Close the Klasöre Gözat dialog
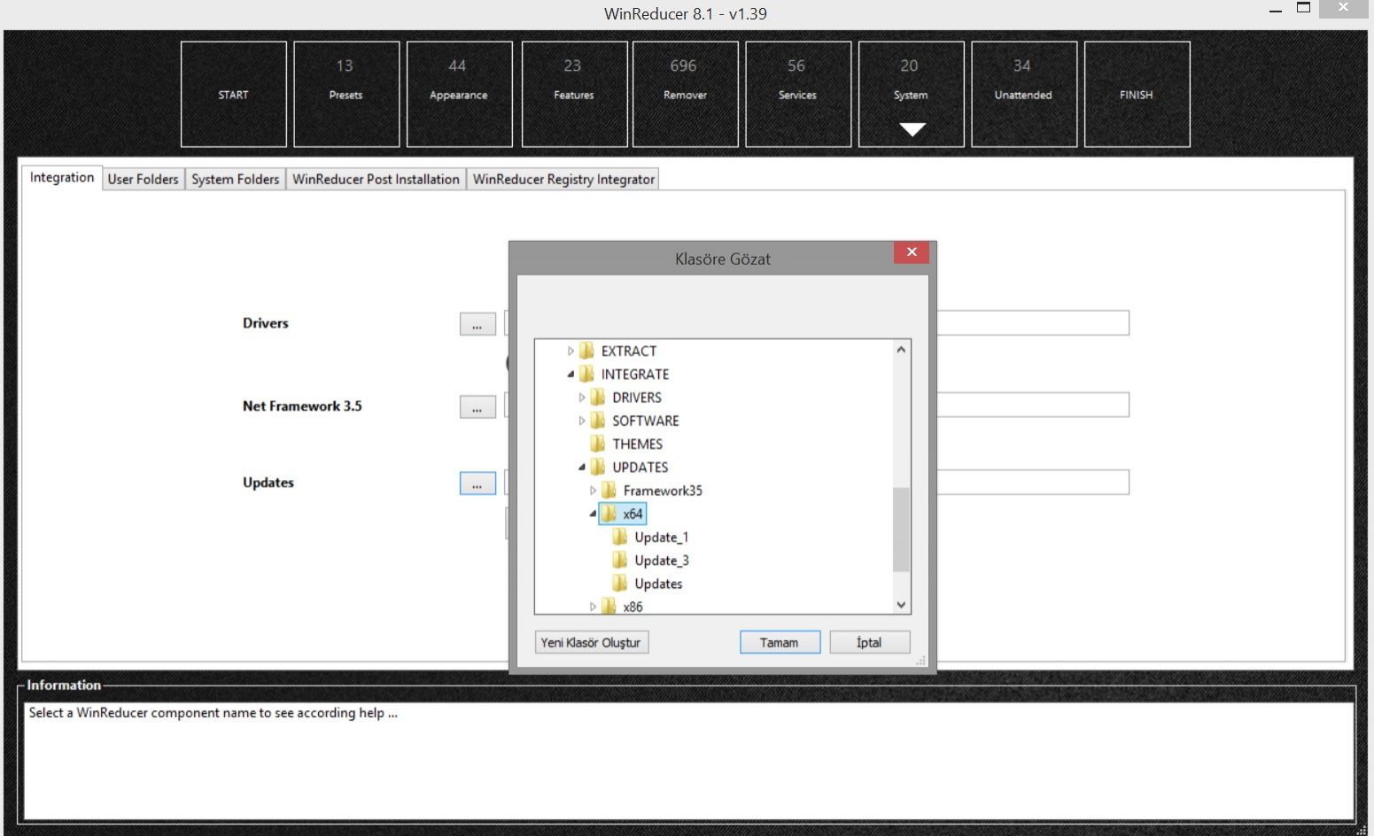 click(912, 252)
